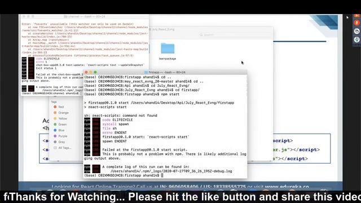Click the red microphone icon on right edge

click(356, 23)
